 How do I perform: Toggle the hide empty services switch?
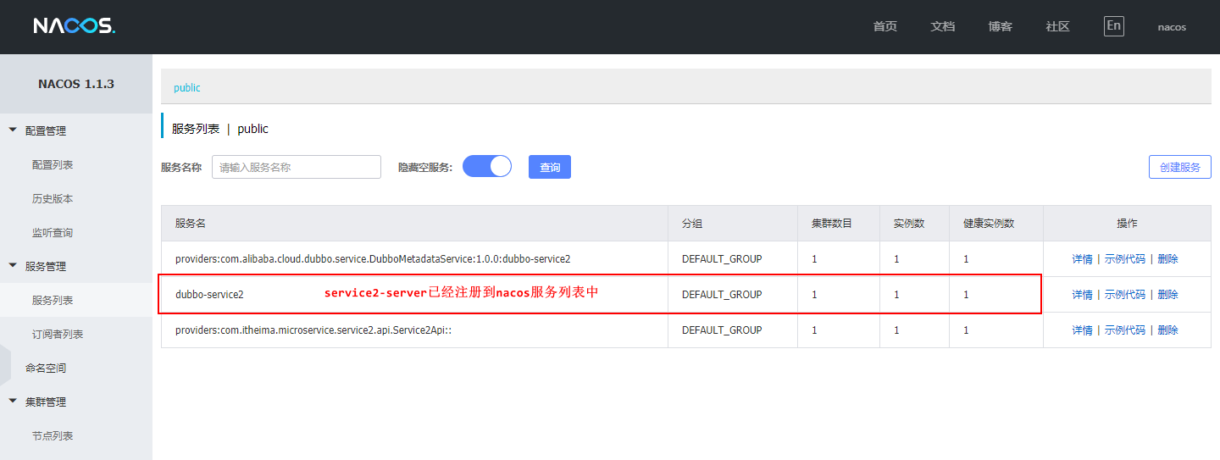487,166
